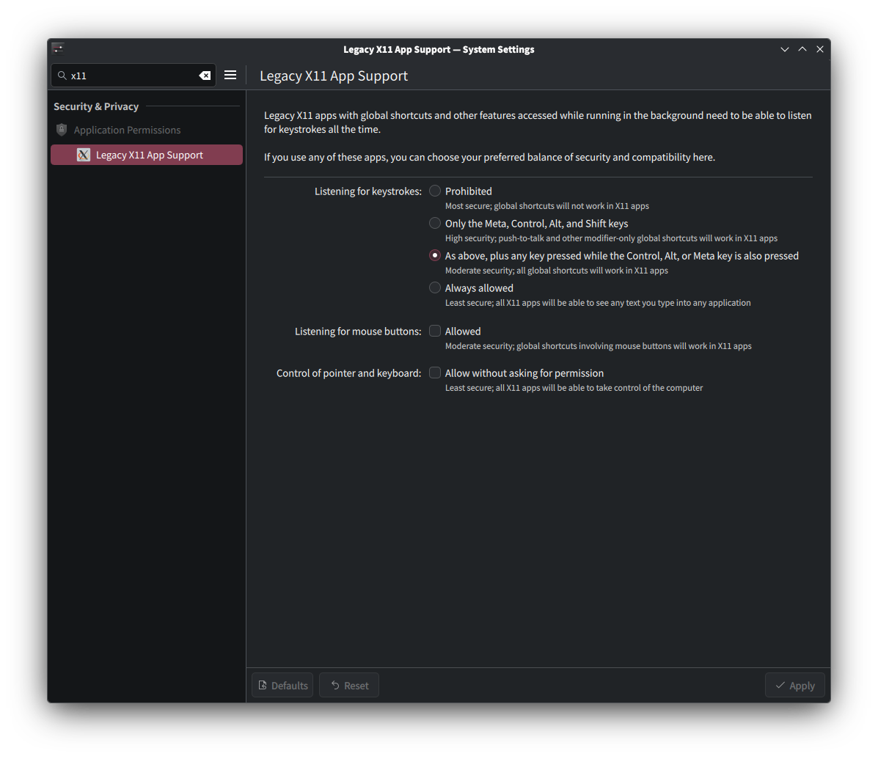Click the Security & Privacy section header
The width and height of the screenshot is (878, 759).
[96, 106]
